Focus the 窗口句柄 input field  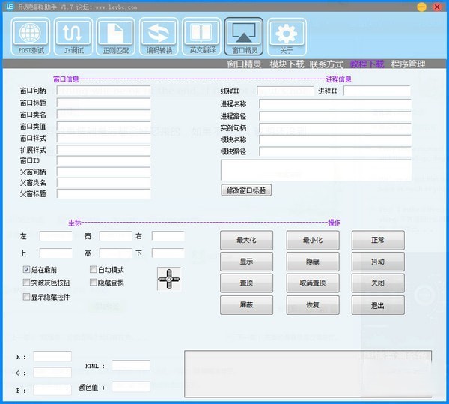point(104,91)
